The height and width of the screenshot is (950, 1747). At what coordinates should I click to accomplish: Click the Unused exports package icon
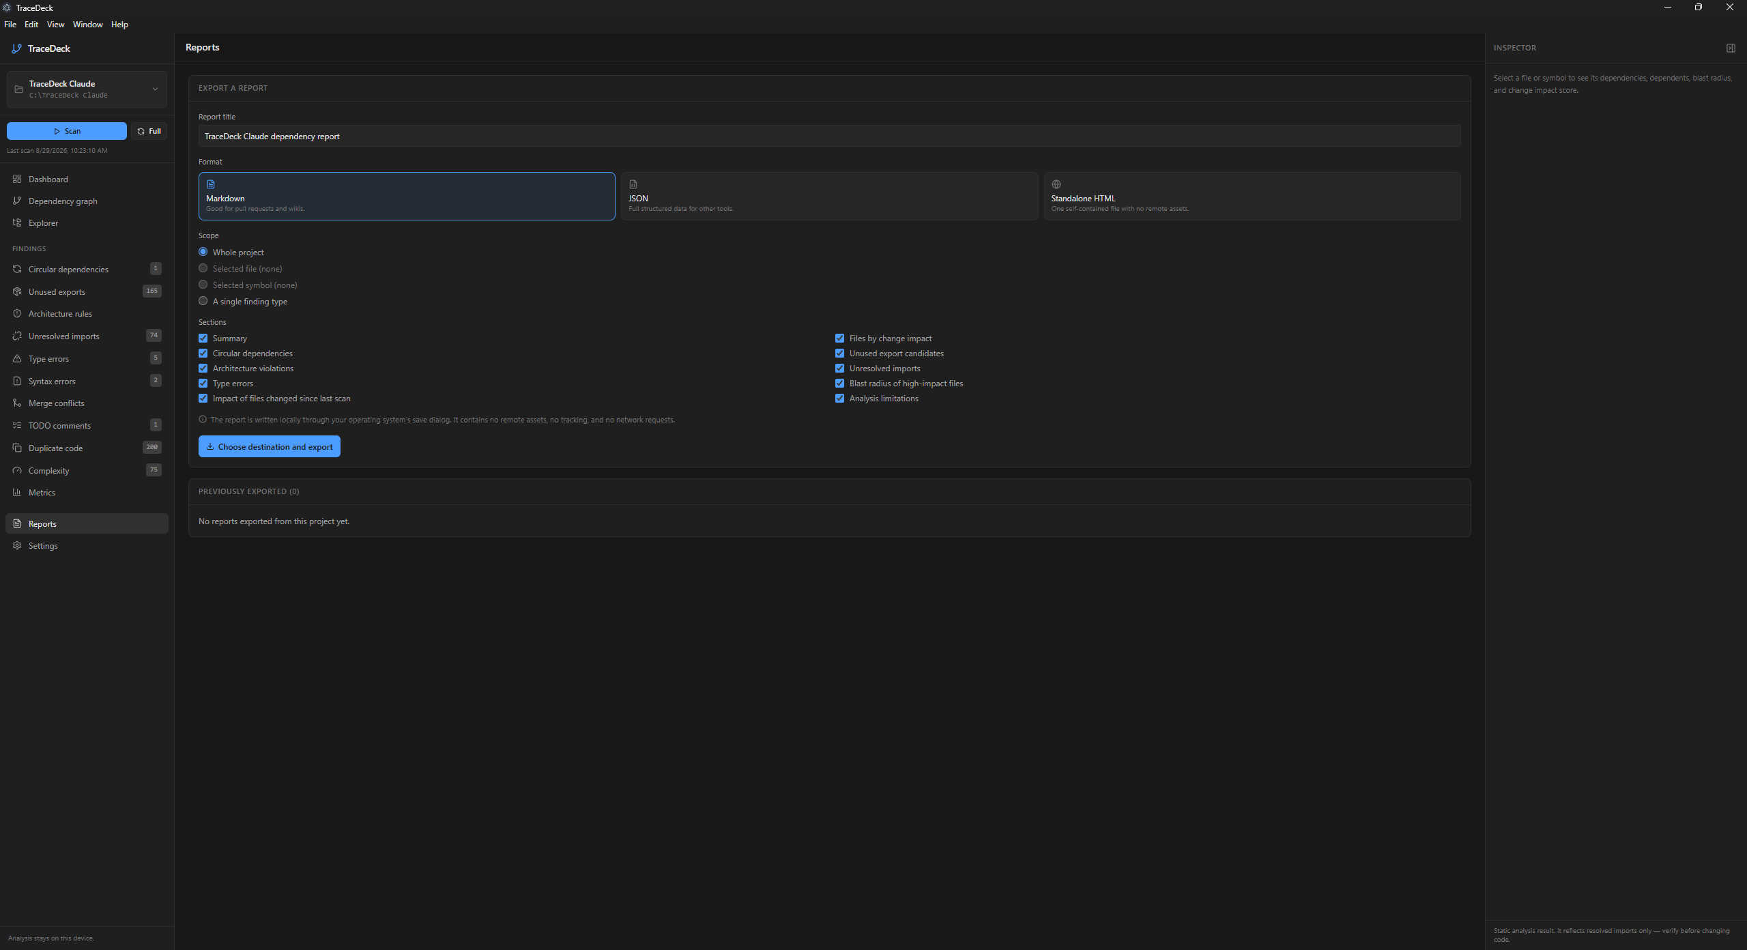coord(17,291)
